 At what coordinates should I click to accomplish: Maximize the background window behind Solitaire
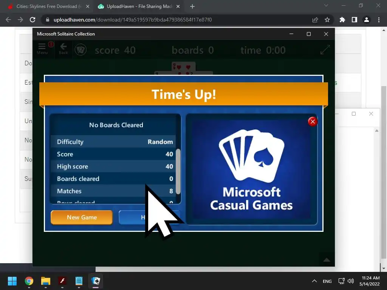[x=354, y=114]
